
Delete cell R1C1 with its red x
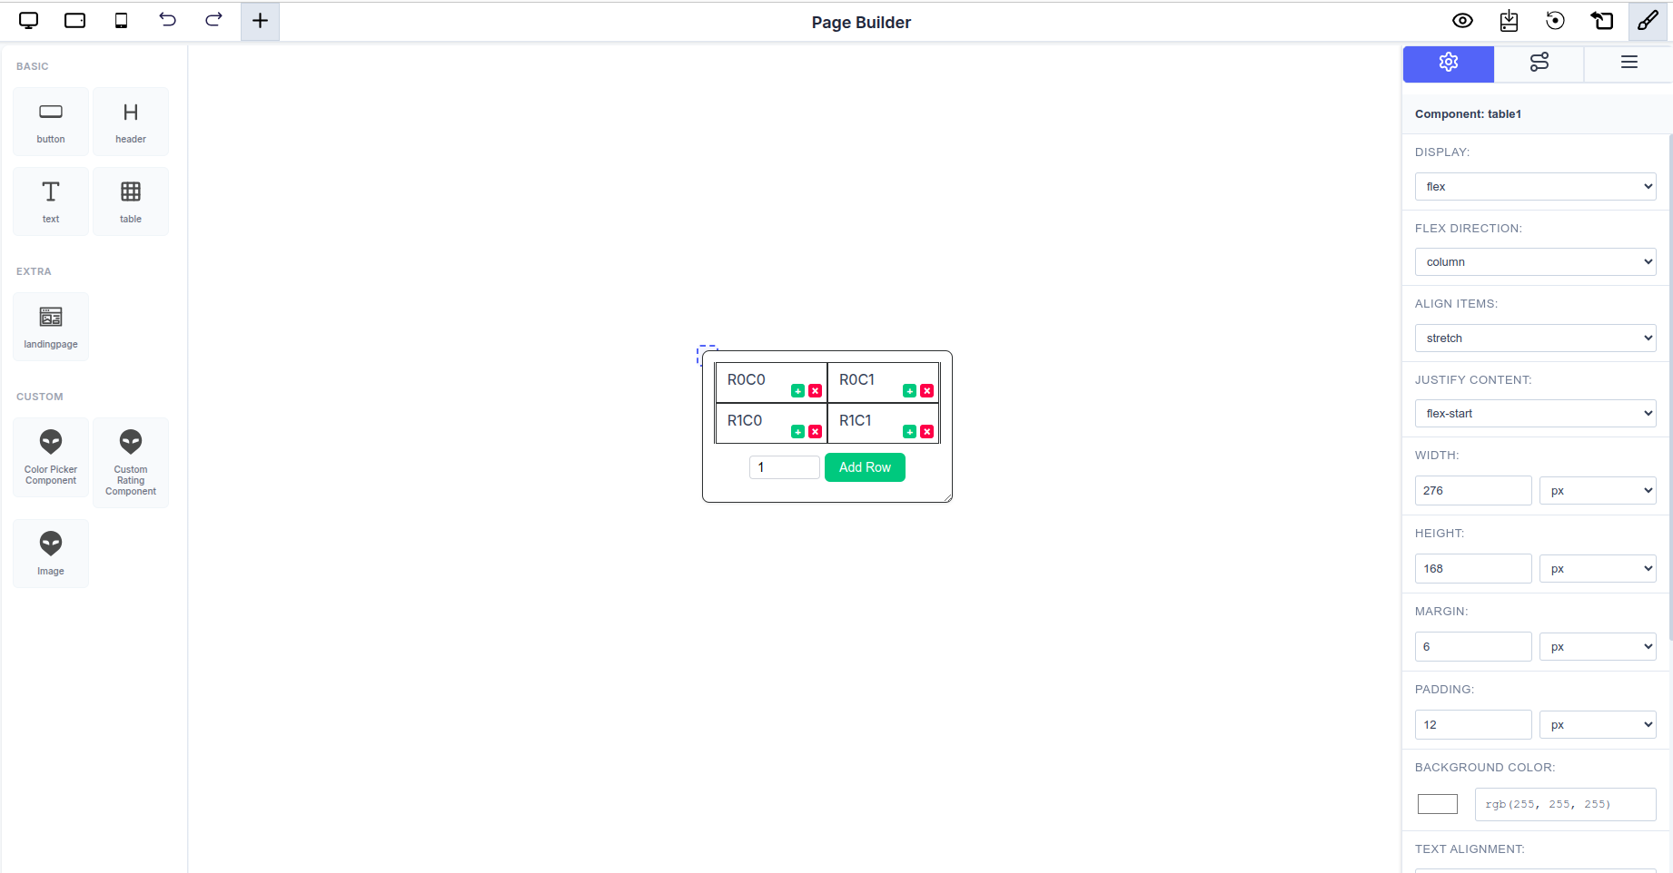(926, 432)
